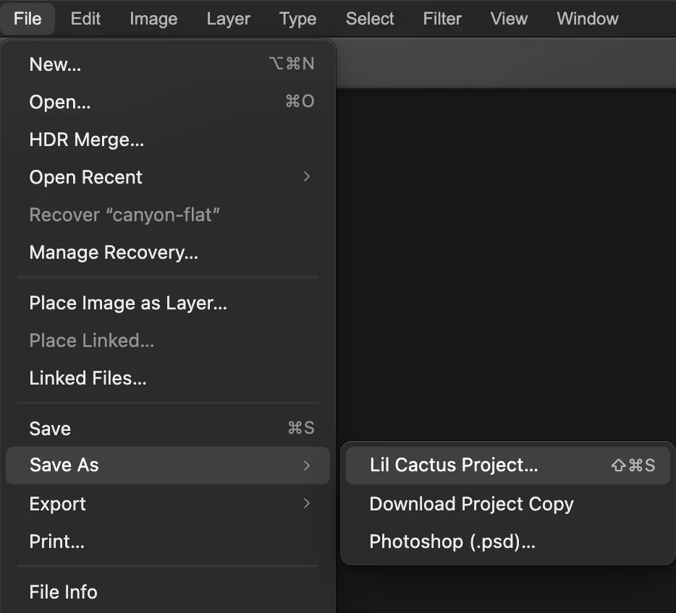The width and height of the screenshot is (676, 613).
Task: Open the Edit menu
Action: 85,19
